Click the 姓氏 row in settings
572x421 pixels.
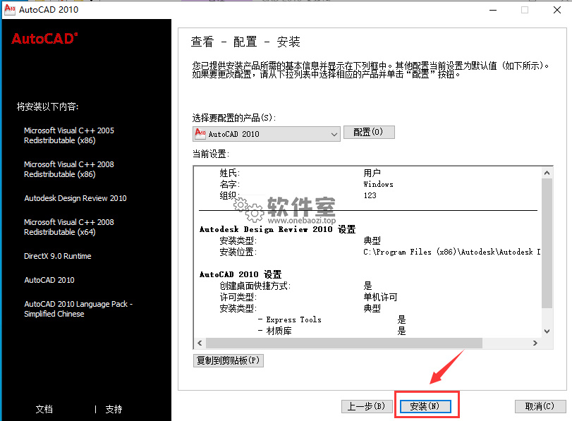[300, 173]
